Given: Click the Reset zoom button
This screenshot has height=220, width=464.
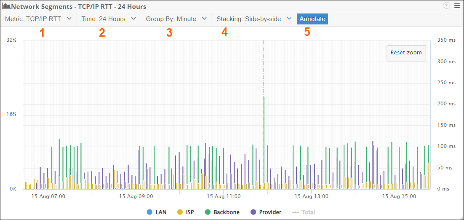Looking at the screenshot, I should 406,53.
